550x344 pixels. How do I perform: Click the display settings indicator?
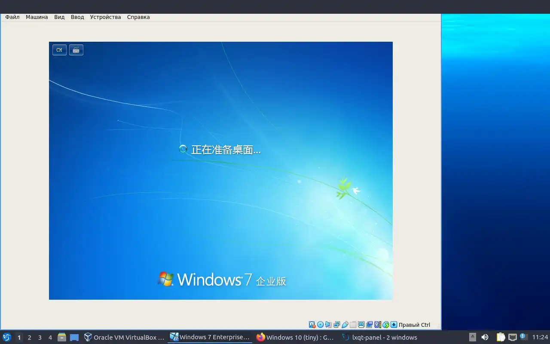tap(361, 325)
